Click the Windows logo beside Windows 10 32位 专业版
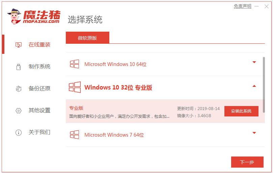Viewport: 273px width, 173px height. [75, 87]
